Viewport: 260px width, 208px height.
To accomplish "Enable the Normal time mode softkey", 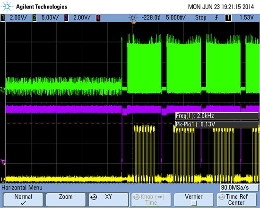I will (x=23, y=200).
